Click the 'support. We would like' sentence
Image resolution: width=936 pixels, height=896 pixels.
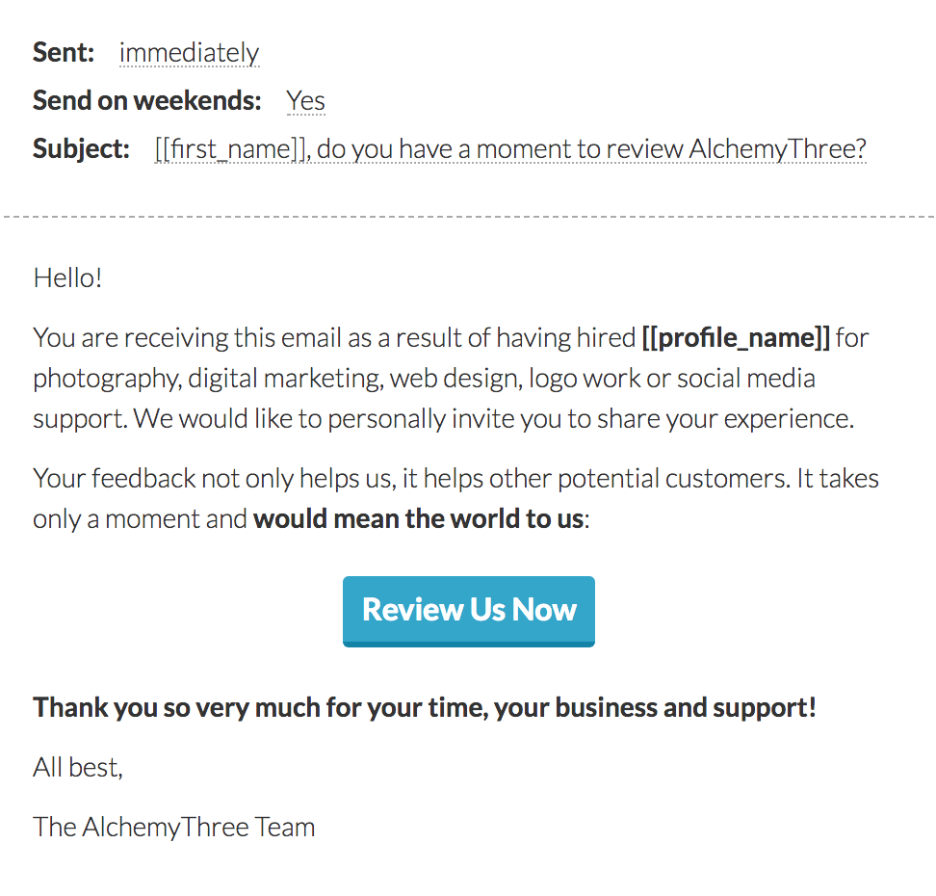pos(444,419)
